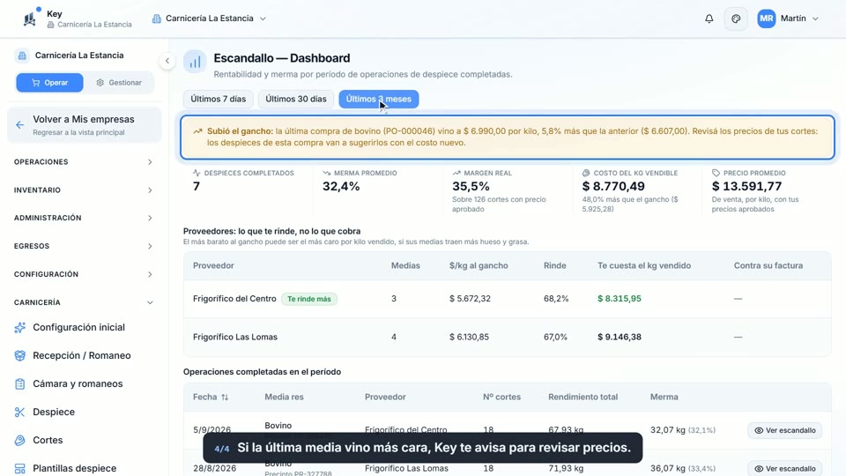846x476 pixels.
Task: Click Volver a Mis empresas
Action: (85, 125)
